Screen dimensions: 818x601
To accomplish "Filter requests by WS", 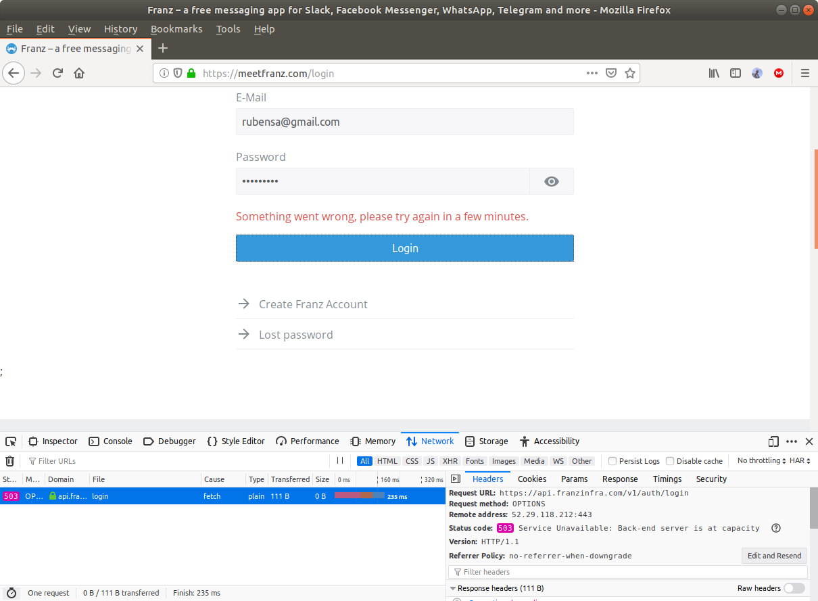I will [558, 461].
